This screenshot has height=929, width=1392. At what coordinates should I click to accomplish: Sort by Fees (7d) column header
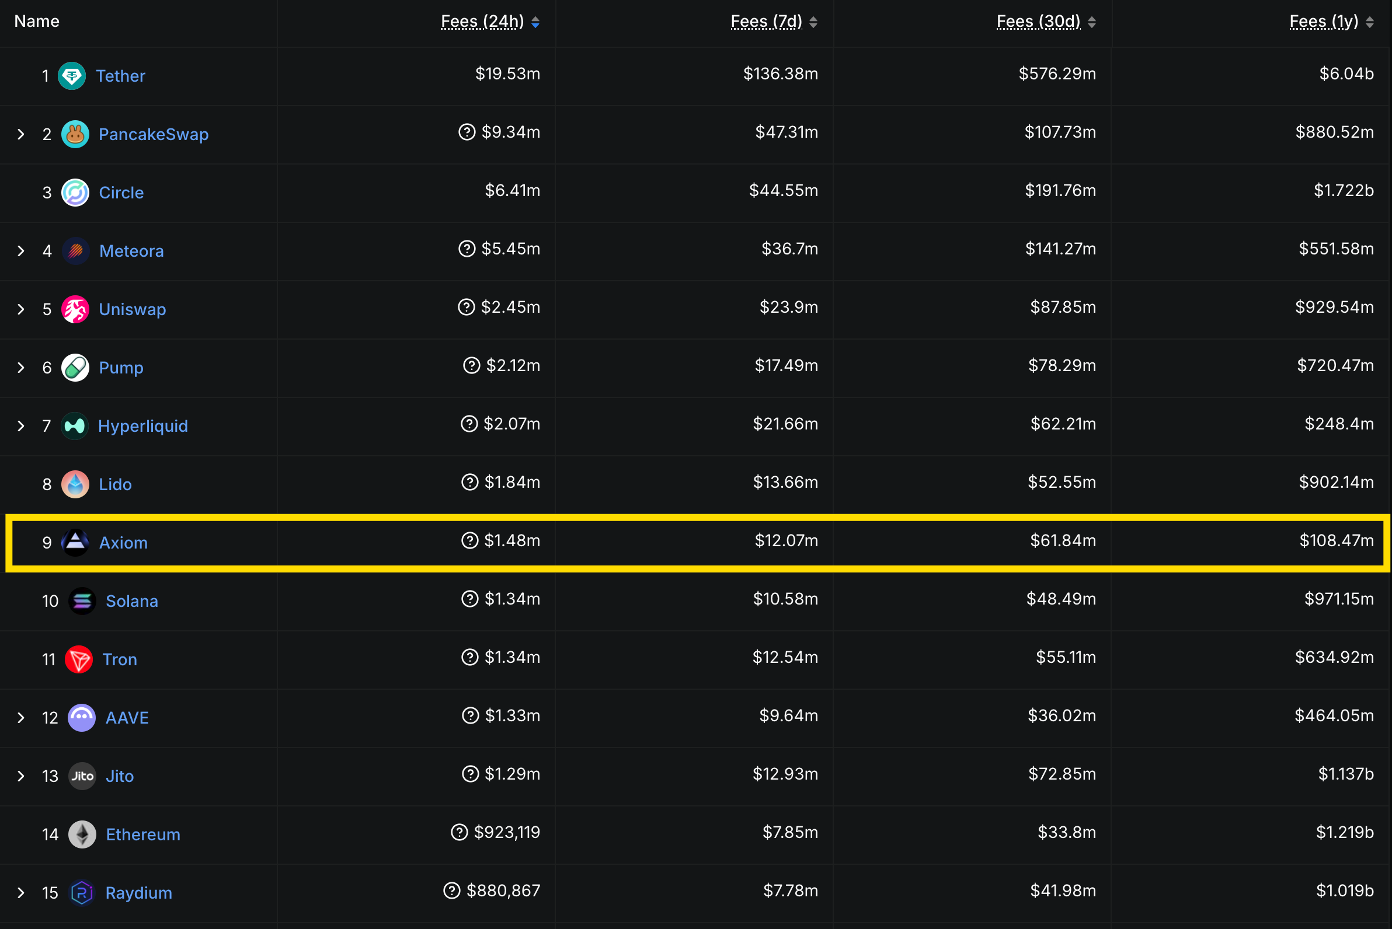click(766, 22)
